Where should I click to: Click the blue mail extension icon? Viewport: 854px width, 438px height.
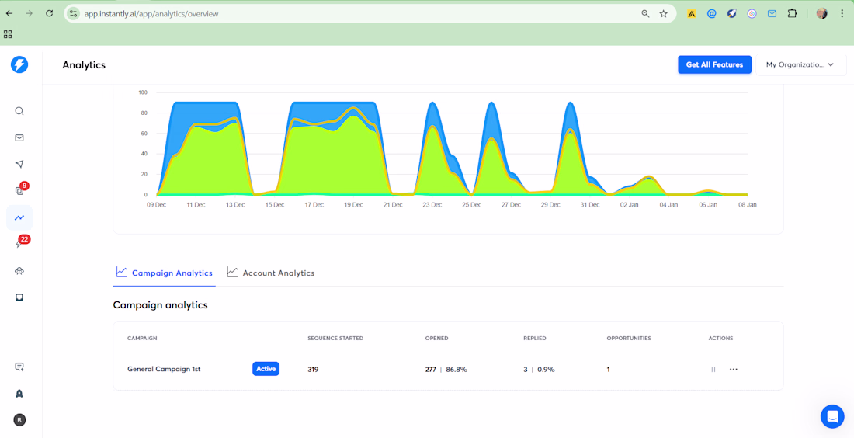(x=772, y=14)
